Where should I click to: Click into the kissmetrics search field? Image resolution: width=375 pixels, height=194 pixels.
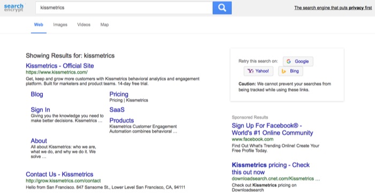124,8
